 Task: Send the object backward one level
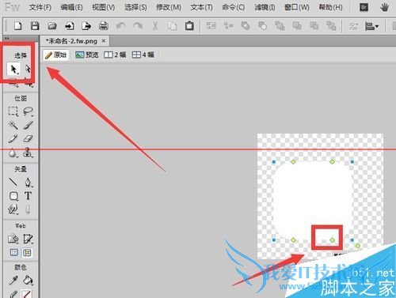click(x=314, y=26)
